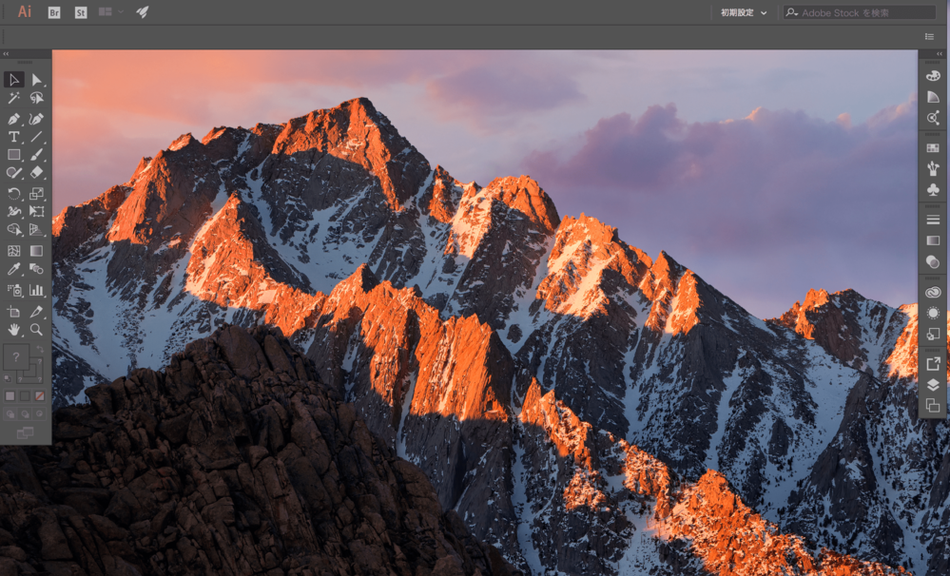
Task: Open the Stroke panel
Action: pyautogui.click(x=933, y=220)
